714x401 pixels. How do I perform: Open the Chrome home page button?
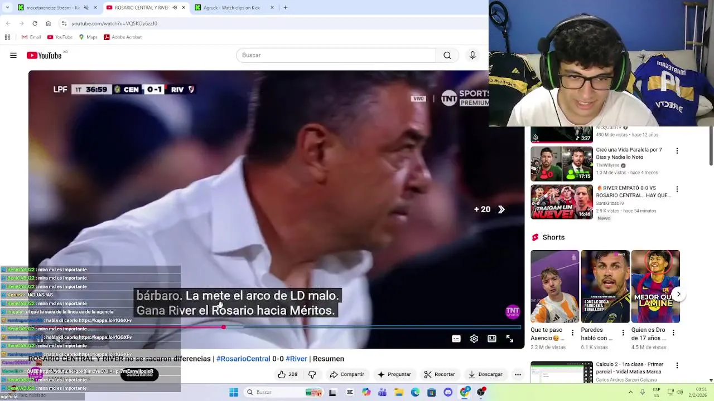pyautogui.click(x=48, y=23)
